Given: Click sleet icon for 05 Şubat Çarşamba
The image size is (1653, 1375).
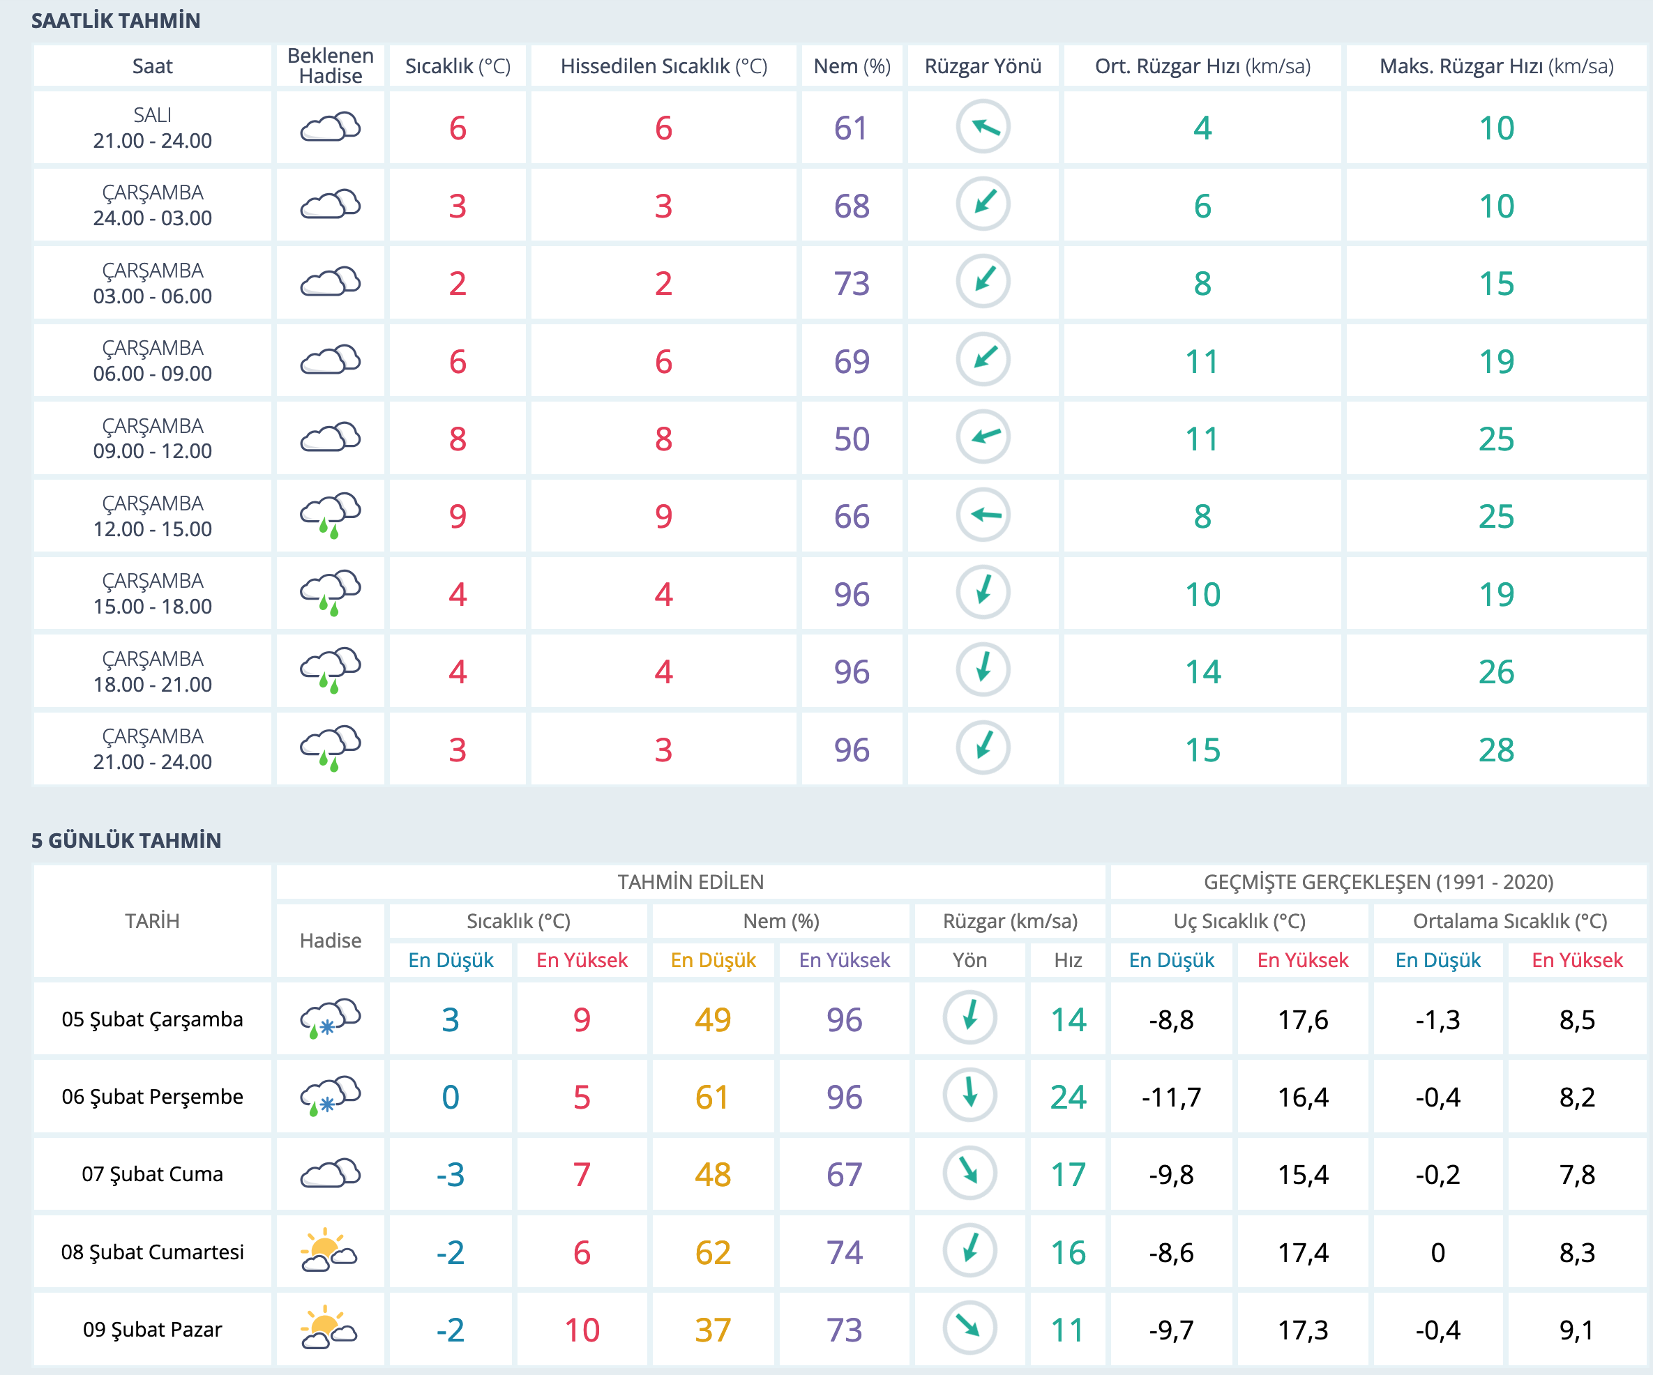Looking at the screenshot, I should [330, 1019].
